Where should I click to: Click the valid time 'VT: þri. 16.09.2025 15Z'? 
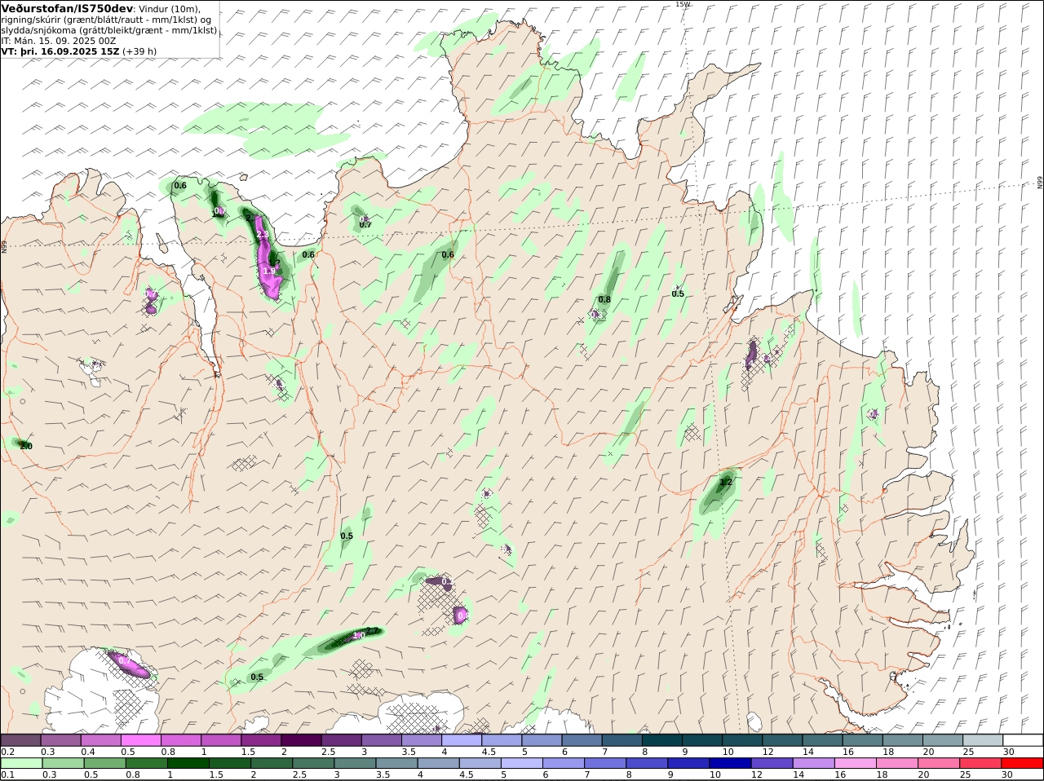click(x=60, y=51)
